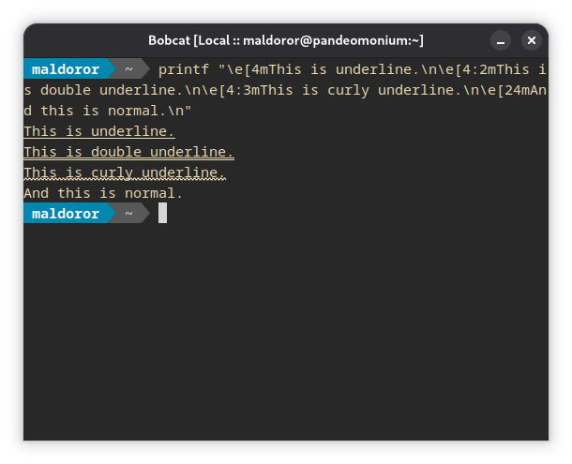Image resolution: width=572 pixels, height=464 pixels.
Task: Click the arrow tip after top prompt tilde
Action: tap(145, 69)
